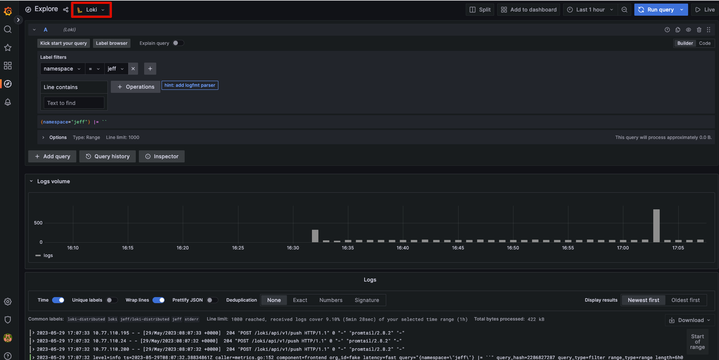Image resolution: width=719 pixels, height=360 pixels.
Task: Open Split view
Action: [480, 10]
